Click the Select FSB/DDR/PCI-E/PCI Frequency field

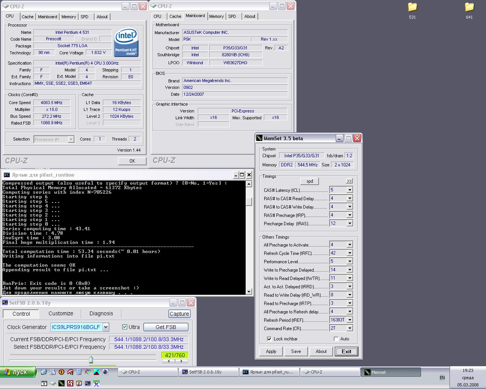click(149, 347)
